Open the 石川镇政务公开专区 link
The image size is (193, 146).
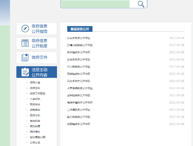78,67
